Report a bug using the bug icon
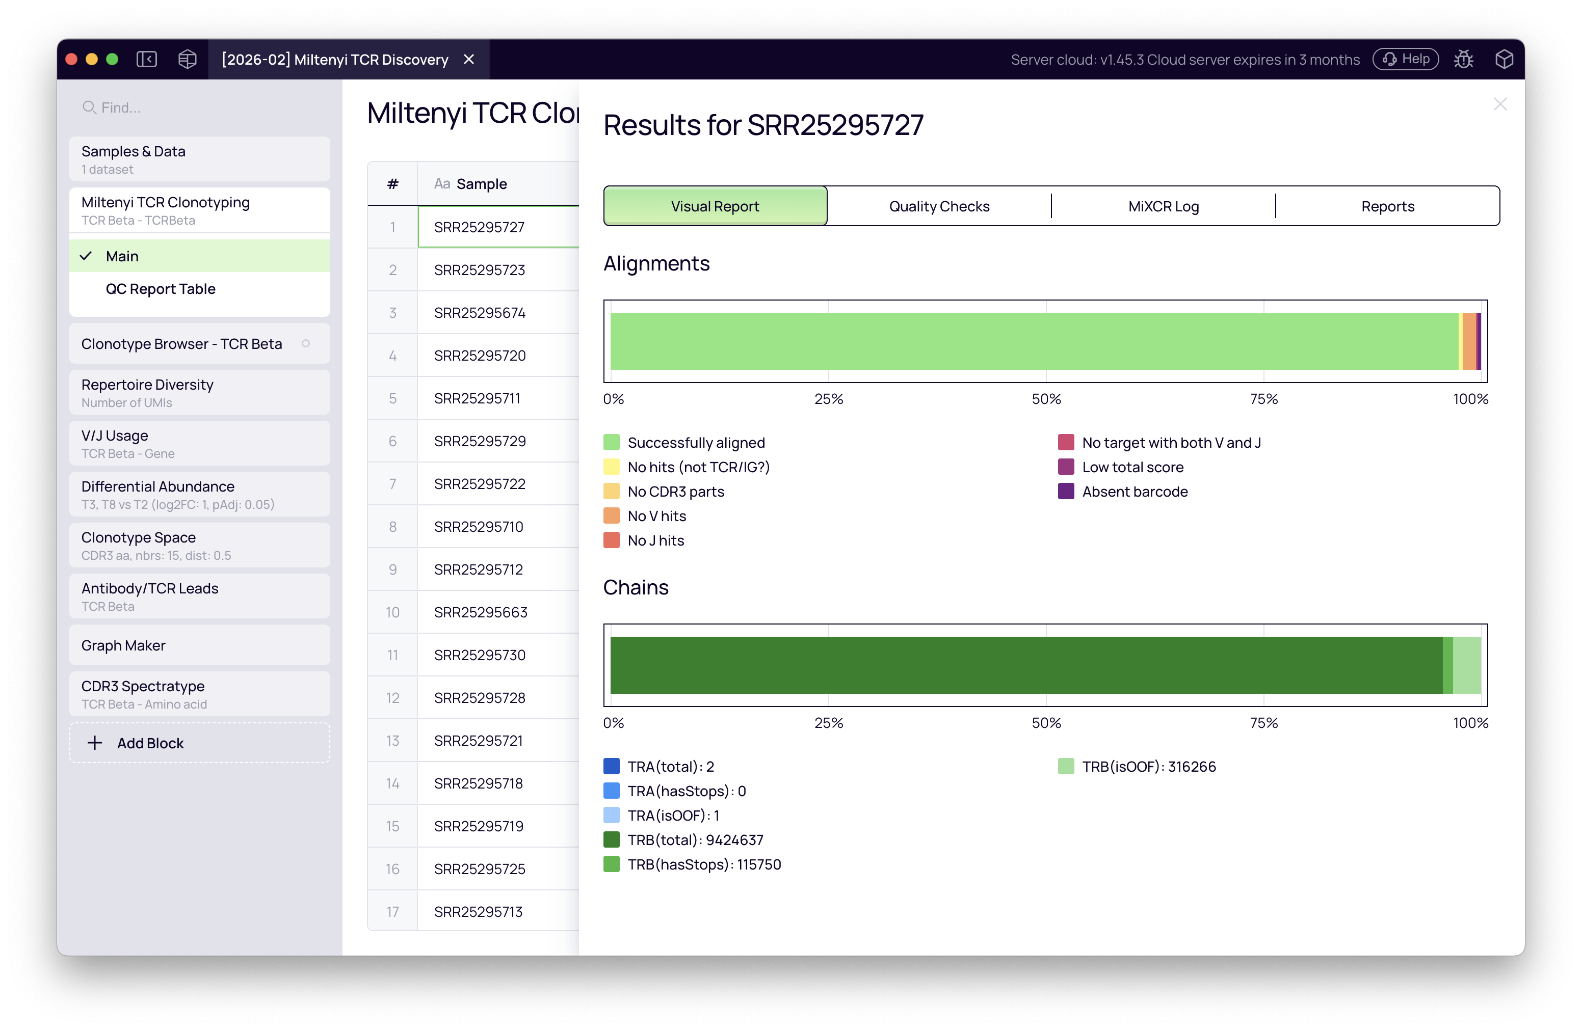Image resolution: width=1582 pixels, height=1031 pixels. point(1464,59)
